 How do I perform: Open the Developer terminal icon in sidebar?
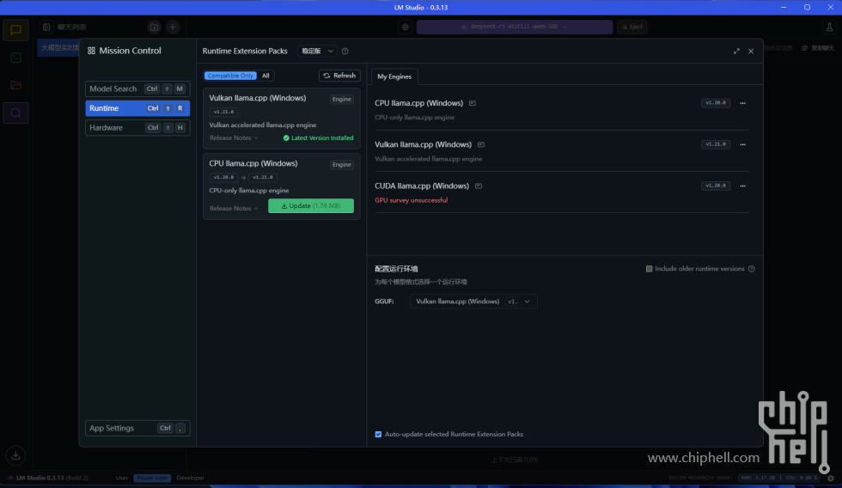15,58
